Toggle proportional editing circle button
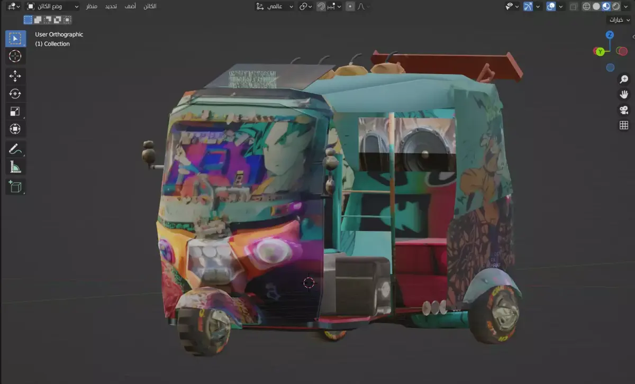The image size is (635, 384). point(350,7)
